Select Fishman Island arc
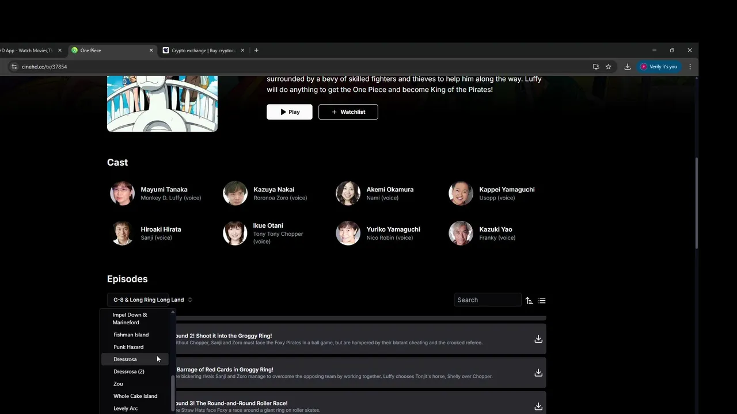The height and width of the screenshot is (414, 737). point(135,335)
